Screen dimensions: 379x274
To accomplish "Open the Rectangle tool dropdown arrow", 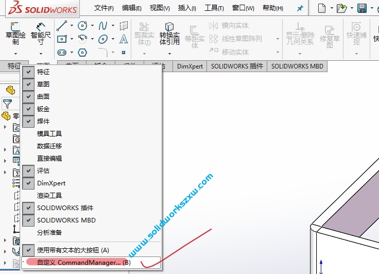I will click(x=72, y=39).
